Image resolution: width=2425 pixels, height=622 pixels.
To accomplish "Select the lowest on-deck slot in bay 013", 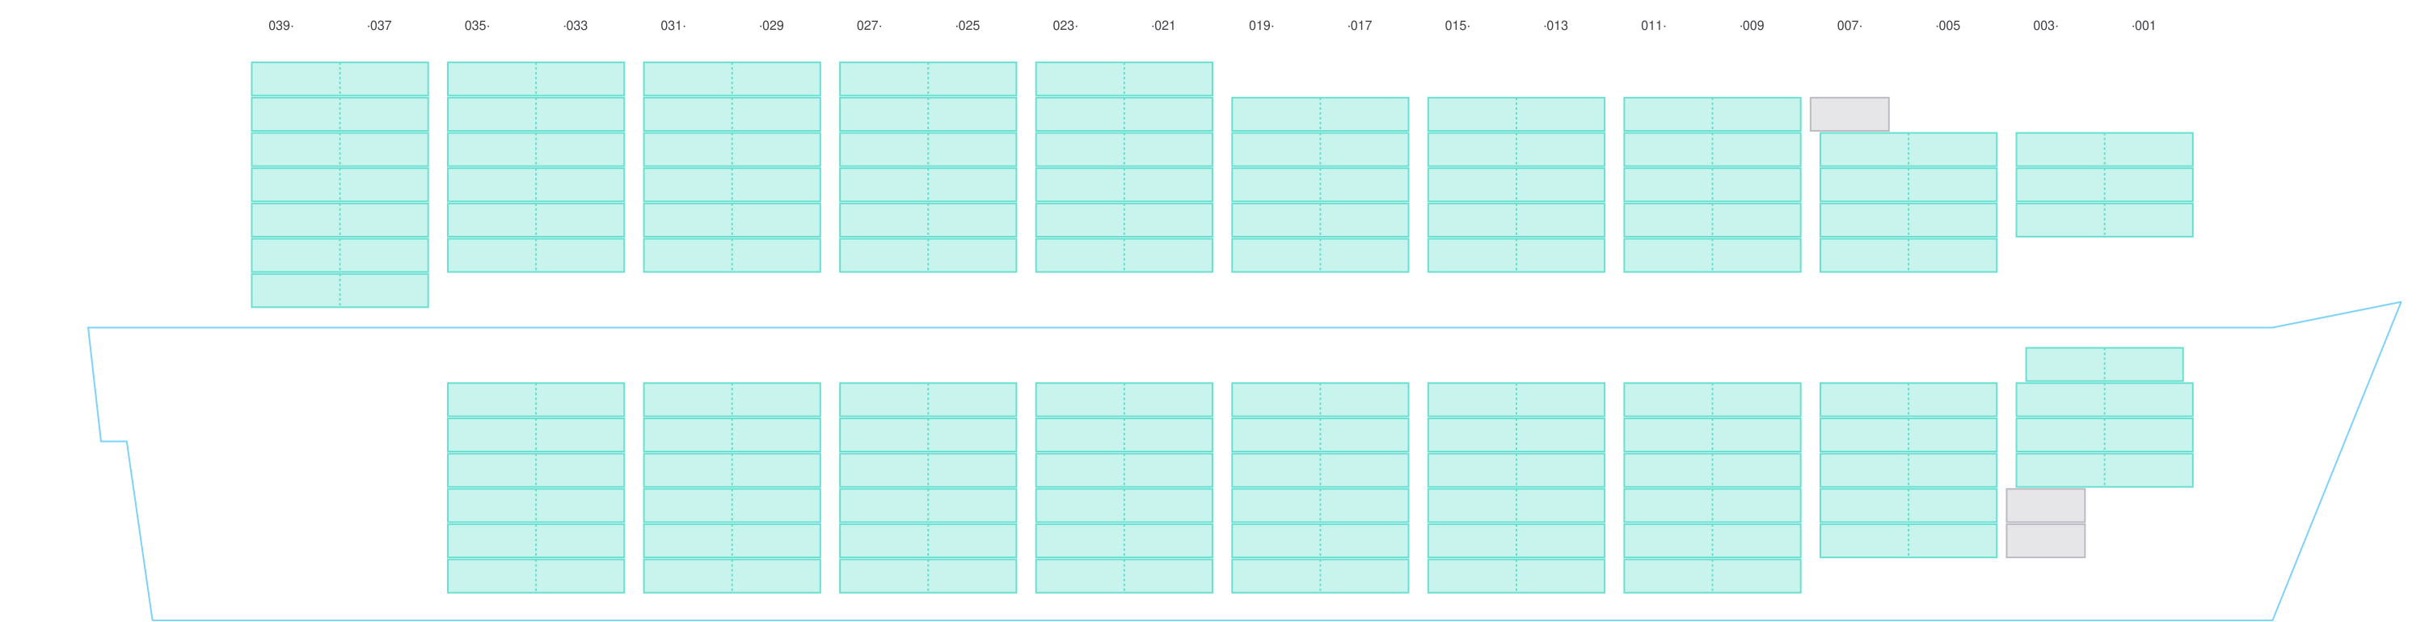I will (1561, 255).
